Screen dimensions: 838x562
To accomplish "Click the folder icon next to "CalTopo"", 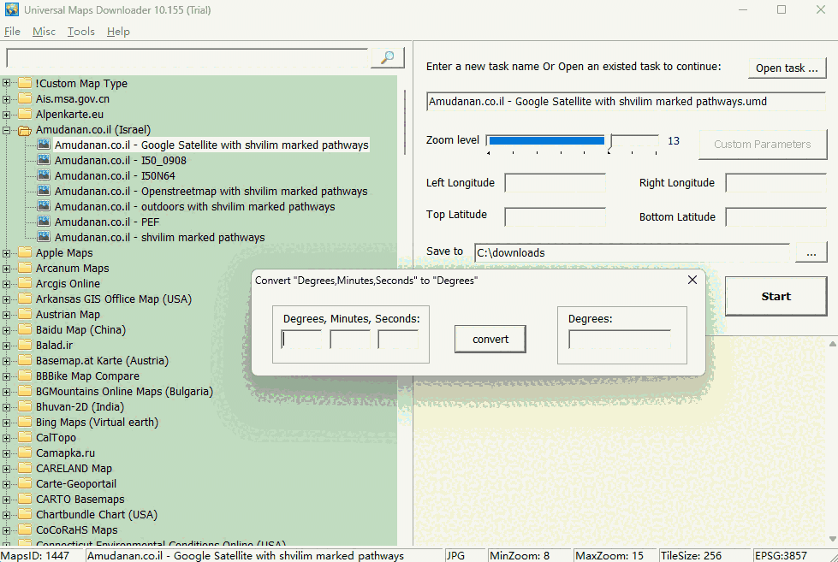I will tap(25, 437).
